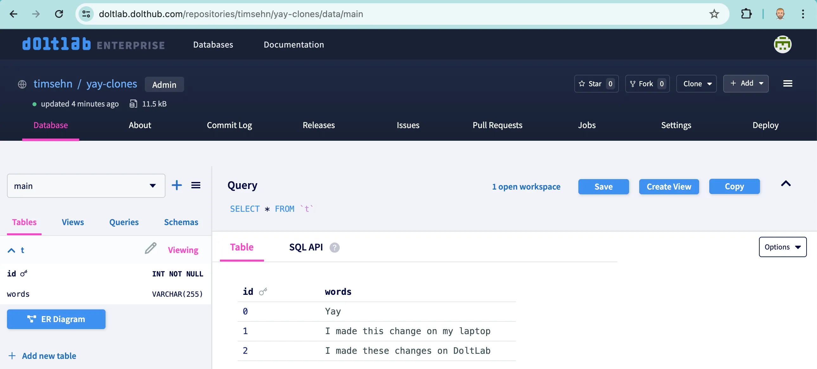Collapse table t in the sidebar
The height and width of the screenshot is (369, 817).
tap(11, 250)
